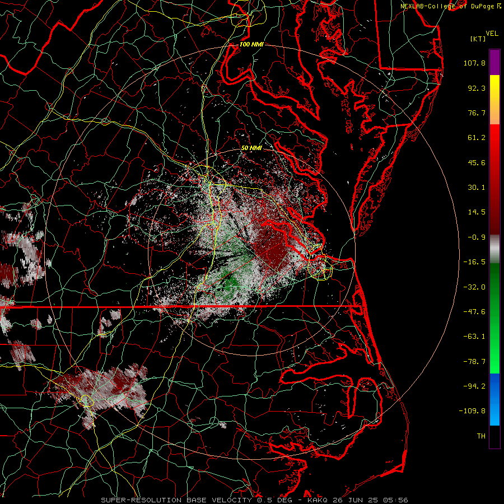Click the -0.9 velocity scale label

coord(477,237)
